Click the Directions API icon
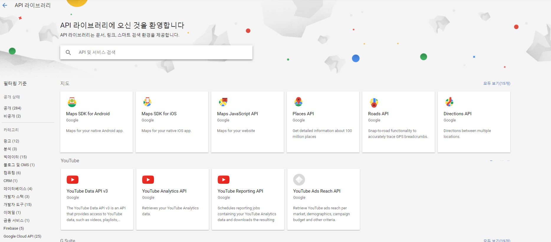The image size is (551, 242). click(449, 102)
